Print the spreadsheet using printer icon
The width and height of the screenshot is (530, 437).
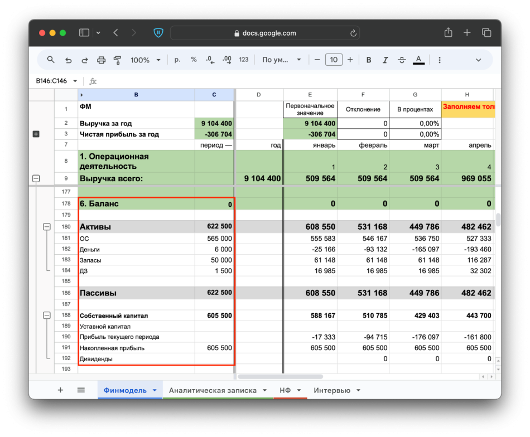coord(101,60)
